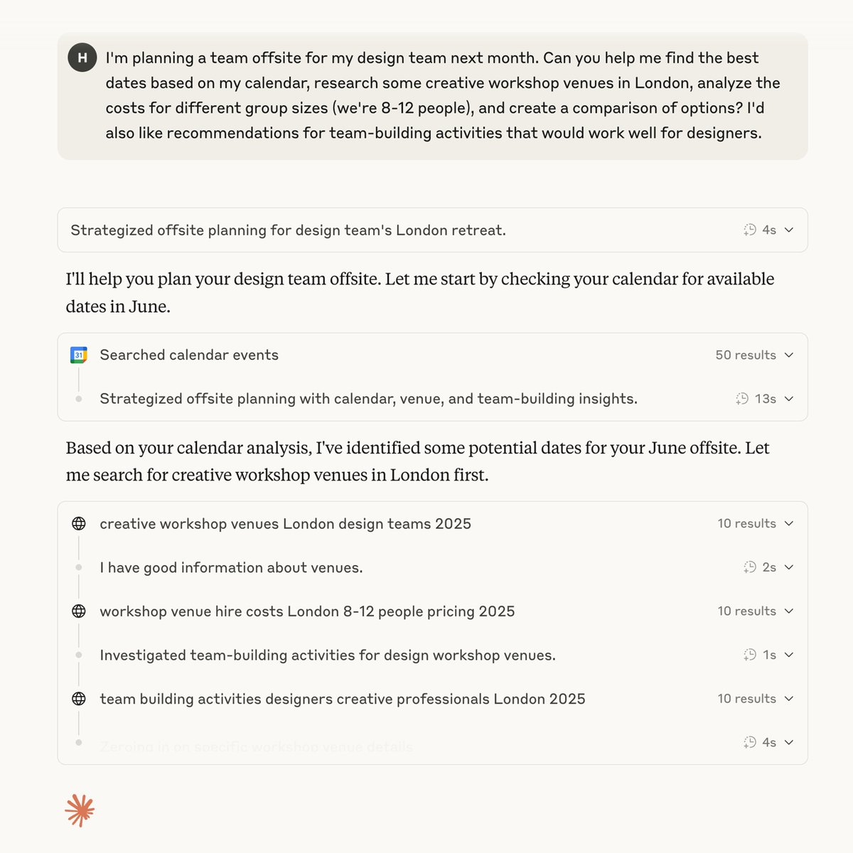Click globe icon beside venue hire costs search
Viewport: 853px width, 853px height.
tap(79, 611)
